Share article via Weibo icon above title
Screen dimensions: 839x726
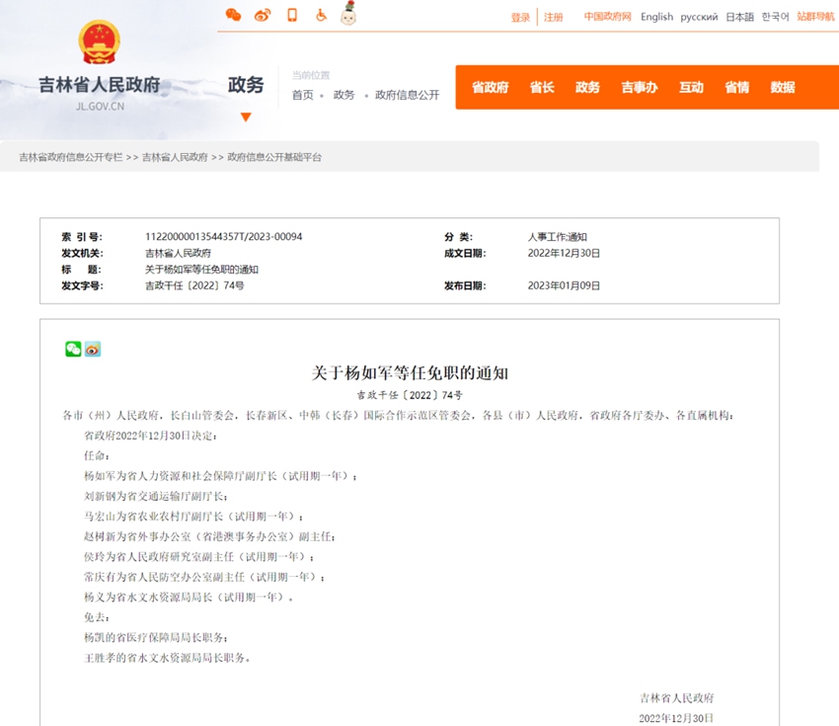pyautogui.click(x=93, y=349)
